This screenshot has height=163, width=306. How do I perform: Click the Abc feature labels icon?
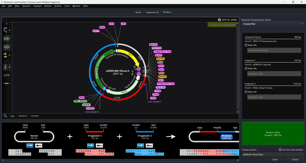pos(5,67)
